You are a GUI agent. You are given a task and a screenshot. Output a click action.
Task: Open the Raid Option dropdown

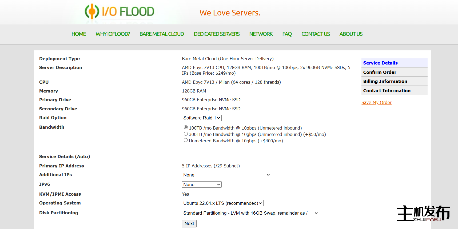(x=202, y=118)
